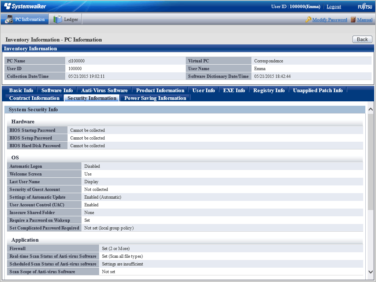Switch to Contract Information tab

click(34, 98)
